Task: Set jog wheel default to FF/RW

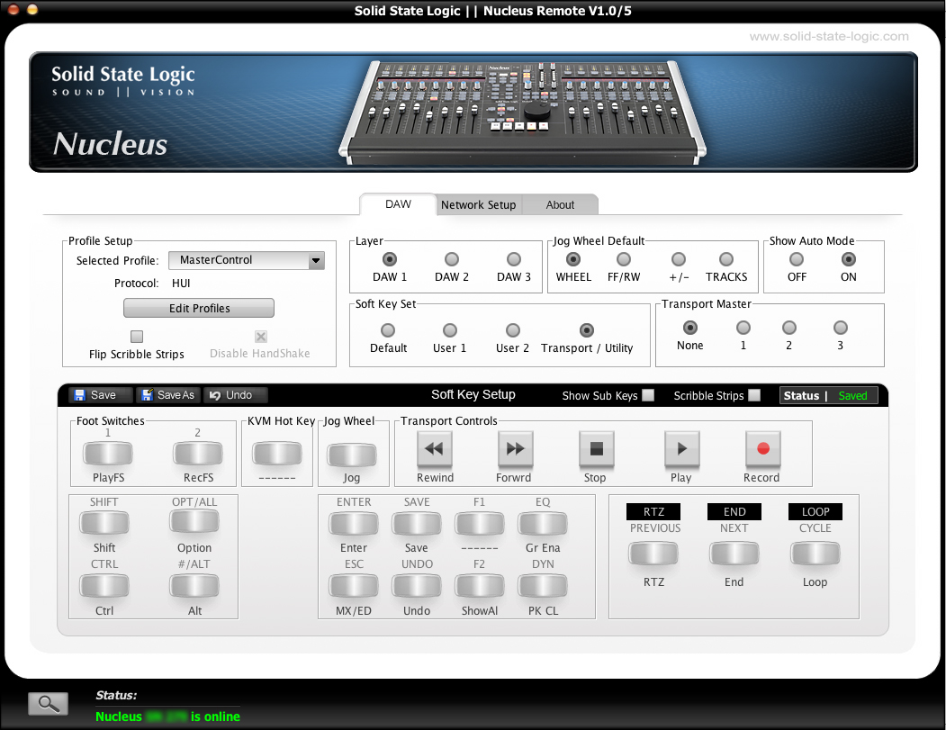Action: pos(623,259)
